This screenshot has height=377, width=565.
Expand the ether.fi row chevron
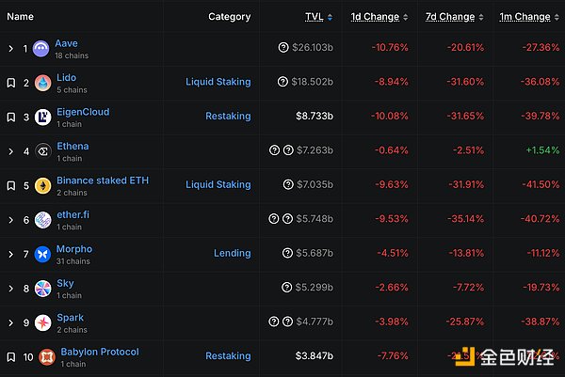[10, 219]
